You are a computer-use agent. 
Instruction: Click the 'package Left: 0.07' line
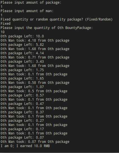point(22,138)
